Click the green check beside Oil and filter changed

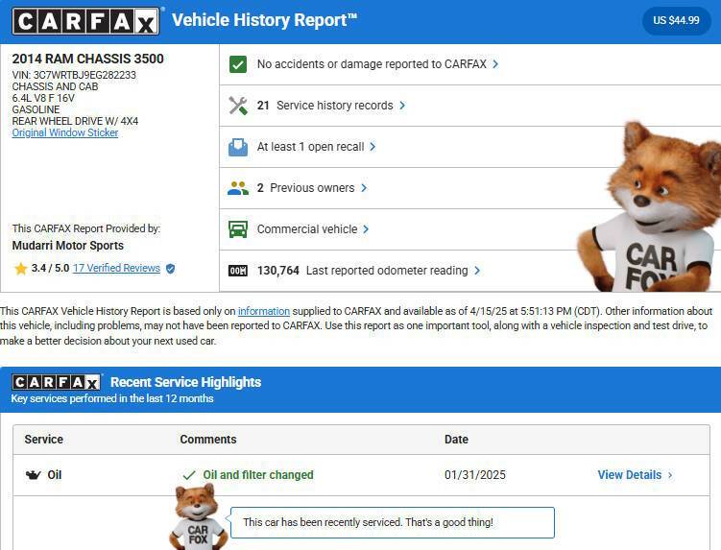coord(189,475)
